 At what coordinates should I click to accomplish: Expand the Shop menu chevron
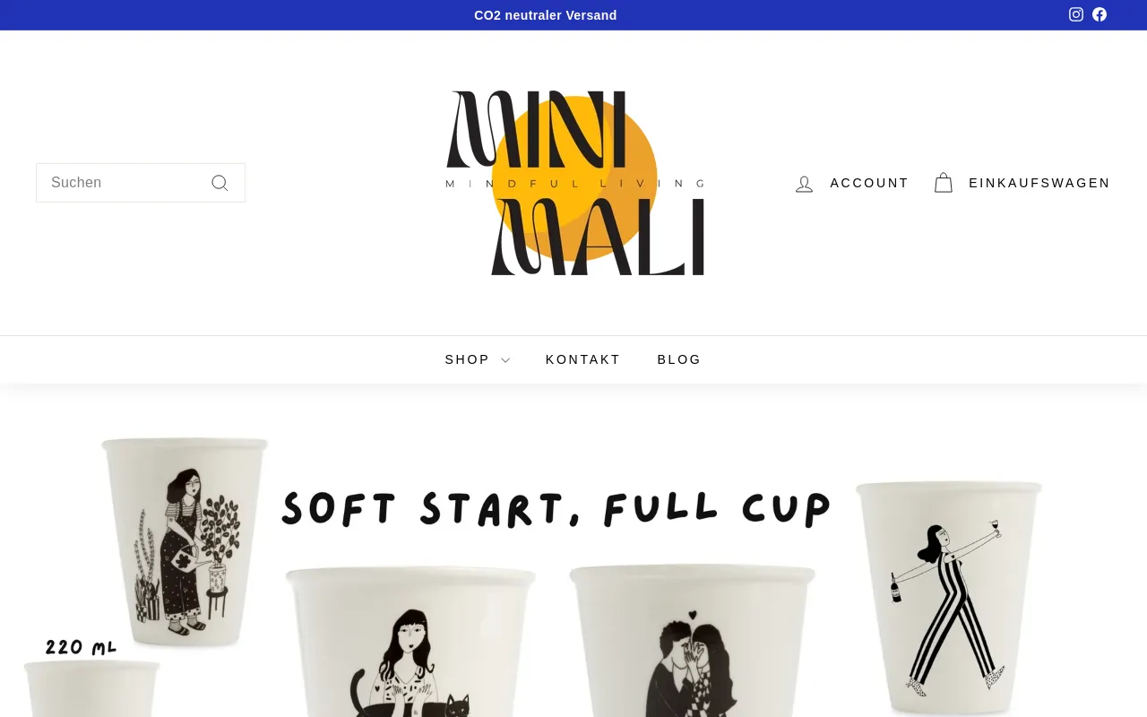[x=505, y=360]
